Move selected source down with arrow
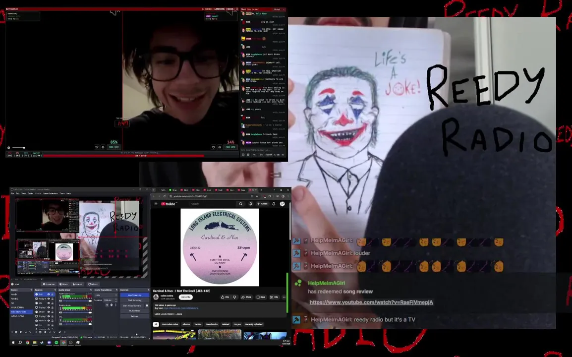Screen dimensions: 572x357 coord(55,332)
